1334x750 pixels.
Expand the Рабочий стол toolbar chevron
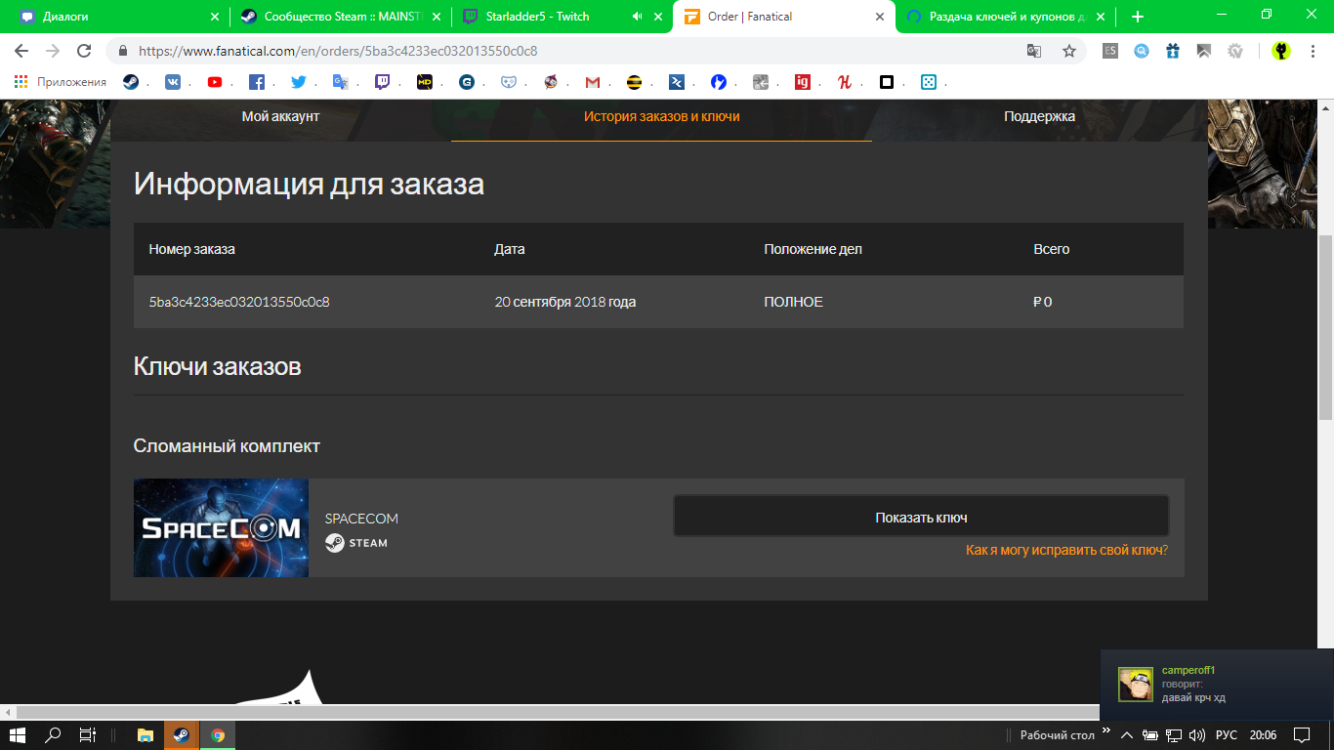pyautogui.click(x=1106, y=730)
